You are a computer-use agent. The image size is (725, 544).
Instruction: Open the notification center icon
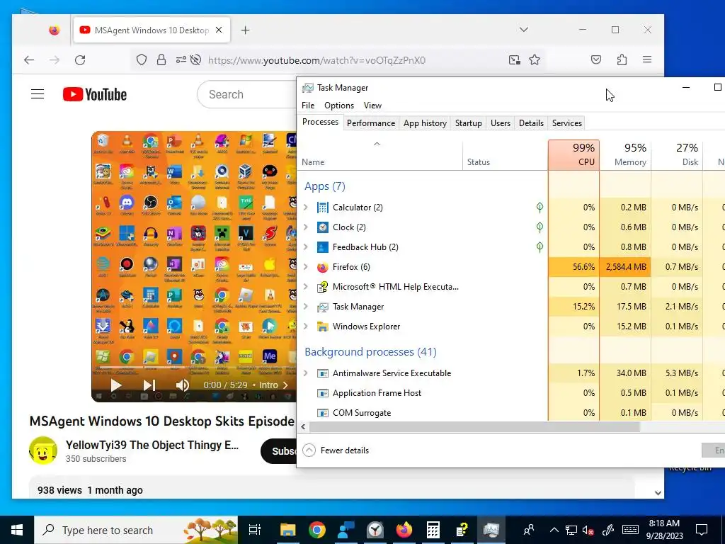pyautogui.click(x=702, y=530)
